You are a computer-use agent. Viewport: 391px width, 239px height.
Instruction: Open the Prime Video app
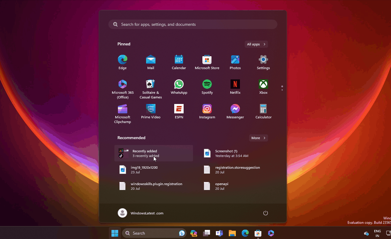tap(151, 112)
